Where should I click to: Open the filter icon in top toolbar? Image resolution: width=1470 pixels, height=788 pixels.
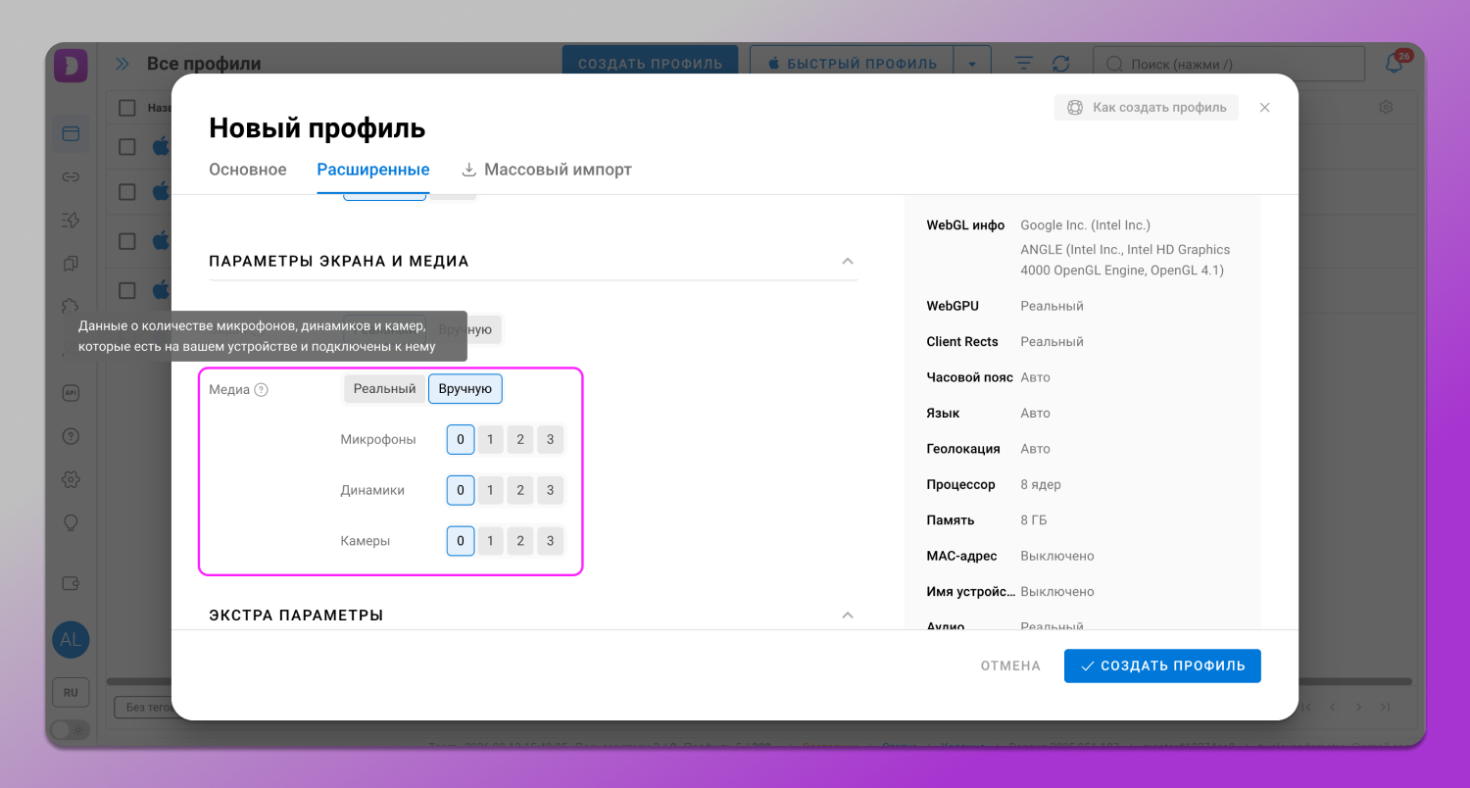point(1023,64)
